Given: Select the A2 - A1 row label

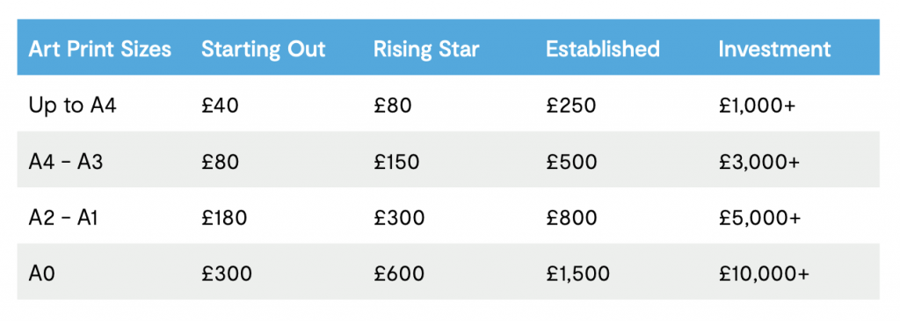Looking at the screenshot, I should point(63,218).
